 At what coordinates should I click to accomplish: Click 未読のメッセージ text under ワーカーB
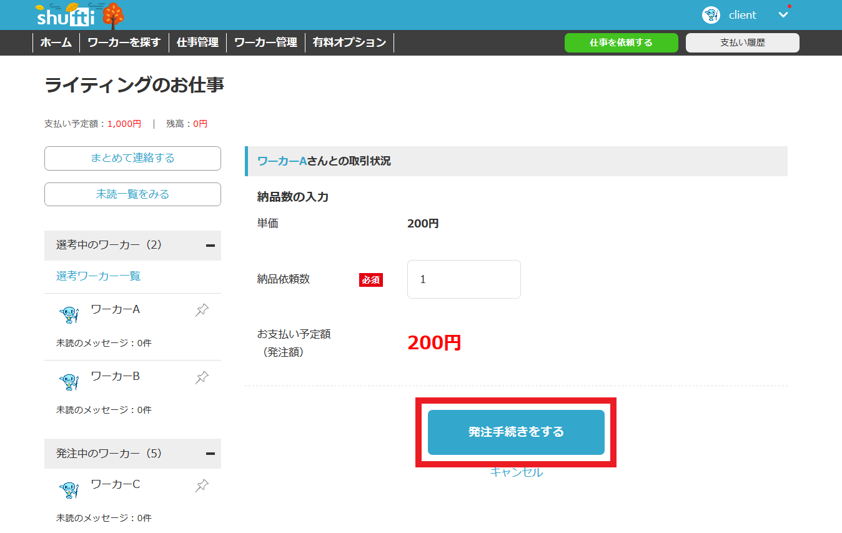104,410
